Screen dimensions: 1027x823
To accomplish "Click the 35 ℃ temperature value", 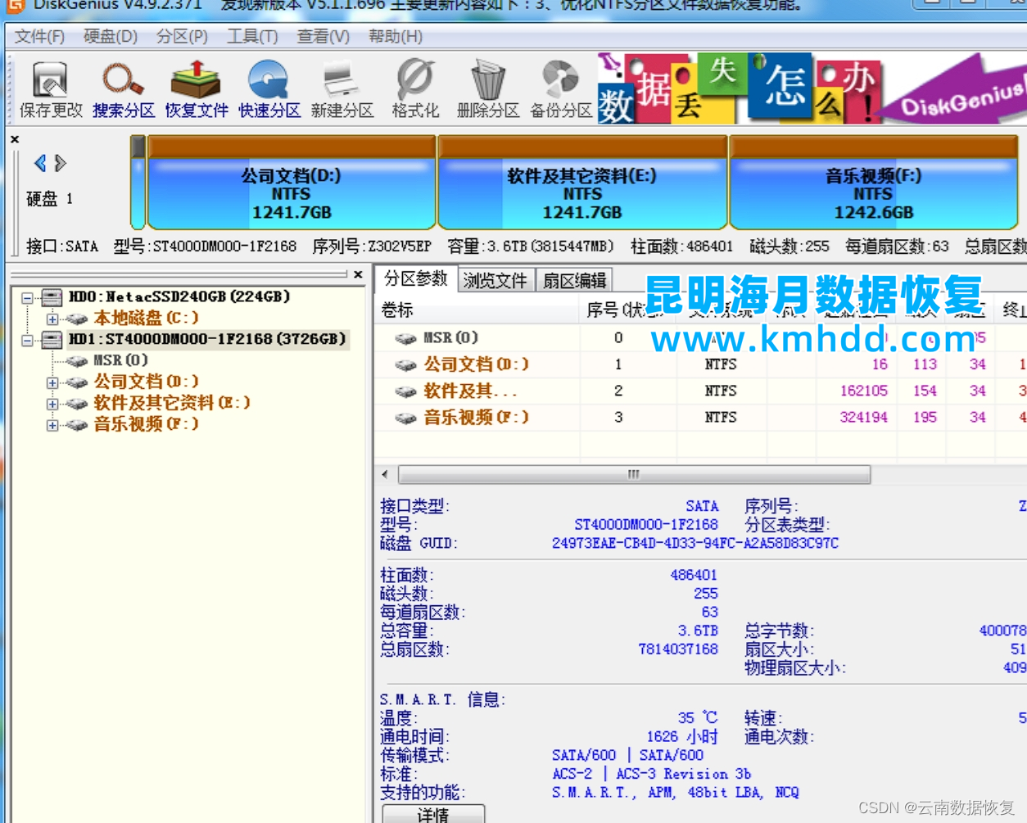I will [697, 718].
